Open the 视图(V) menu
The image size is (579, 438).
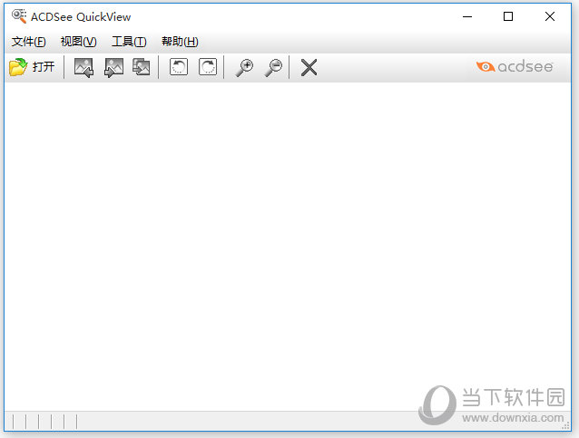coord(79,42)
